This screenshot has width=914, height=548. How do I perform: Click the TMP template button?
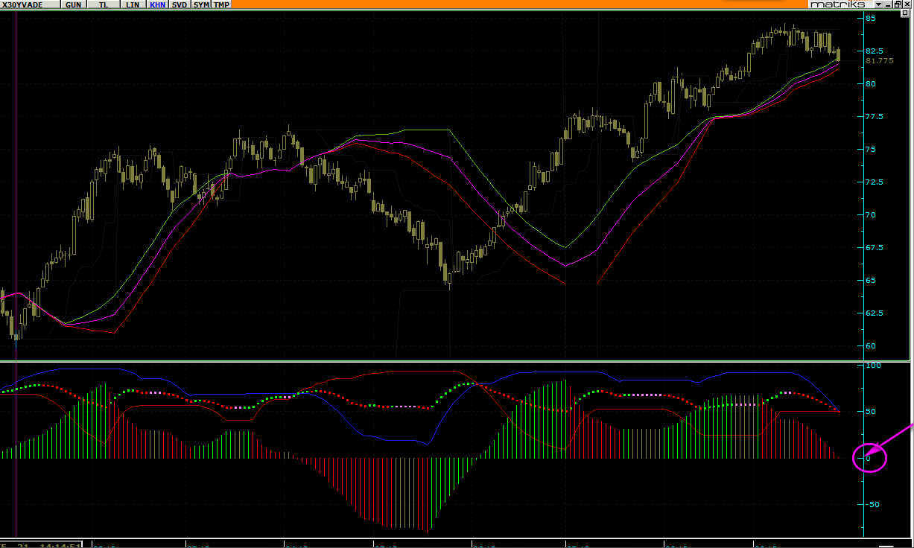coord(222,4)
